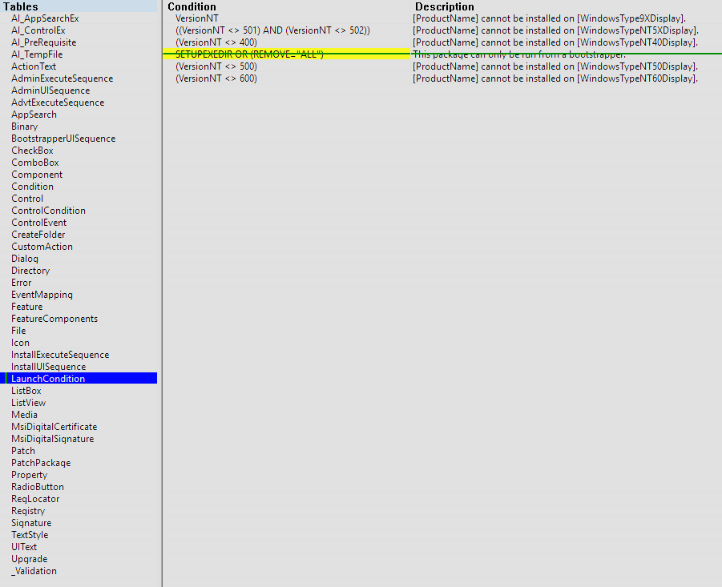
Task: Select the WindowsTypeNT50Display description cell
Action: point(555,66)
